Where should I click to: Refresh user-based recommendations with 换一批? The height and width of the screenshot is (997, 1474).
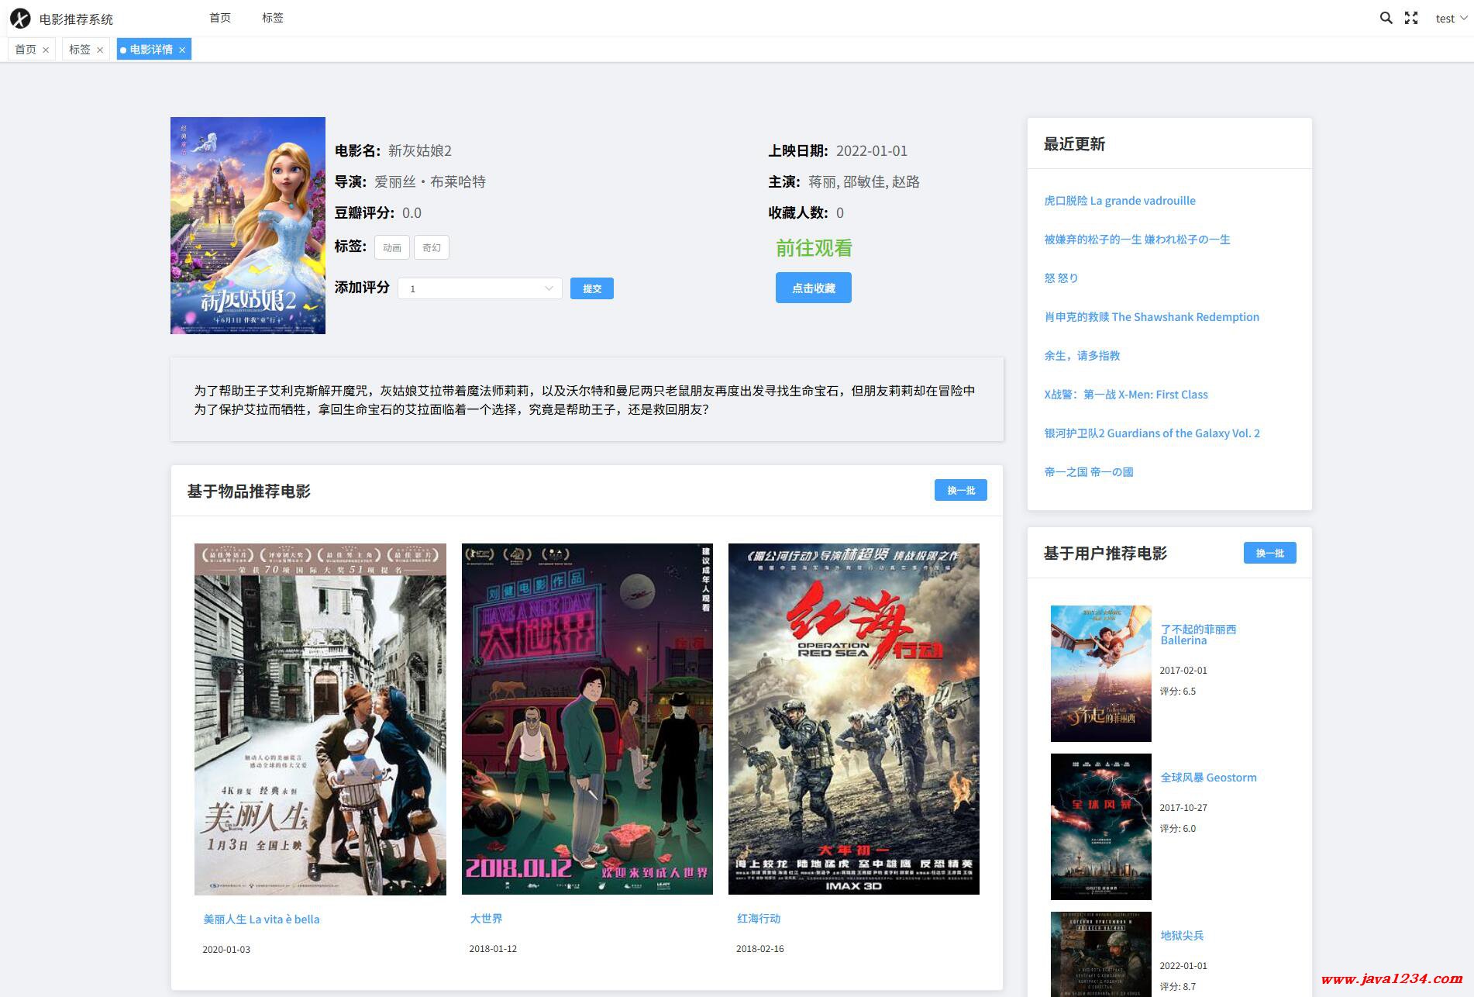(x=1269, y=553)
